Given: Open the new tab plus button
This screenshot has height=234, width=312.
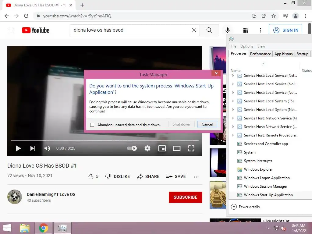Looking at the screenshot, I should click(82, 5).
